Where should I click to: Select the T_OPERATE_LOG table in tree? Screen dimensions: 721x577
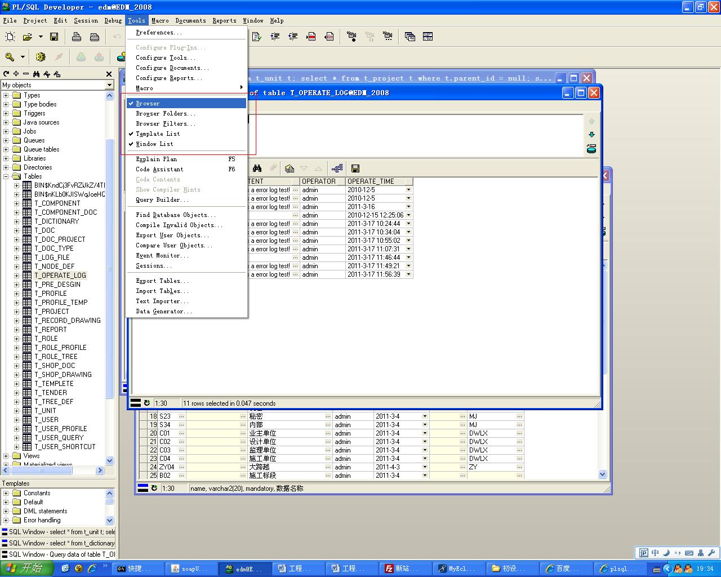point(60,276)
